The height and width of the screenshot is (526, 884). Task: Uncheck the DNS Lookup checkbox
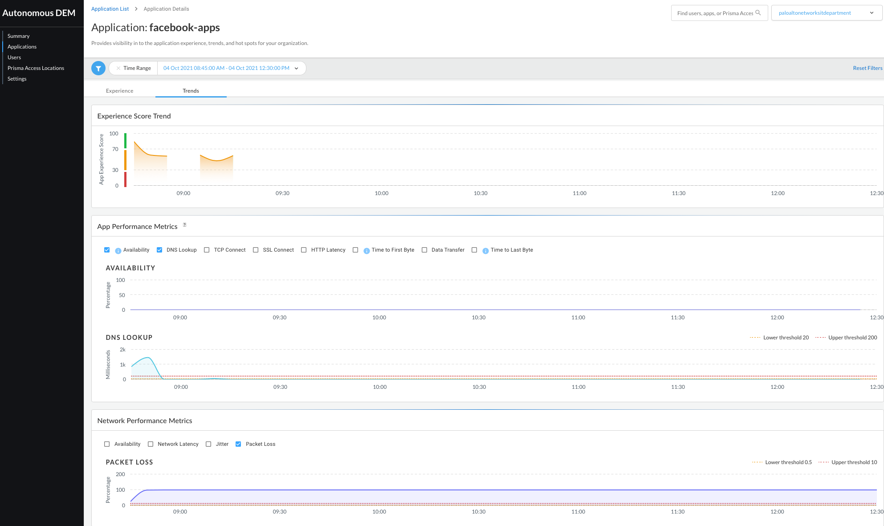pos(159,250)
